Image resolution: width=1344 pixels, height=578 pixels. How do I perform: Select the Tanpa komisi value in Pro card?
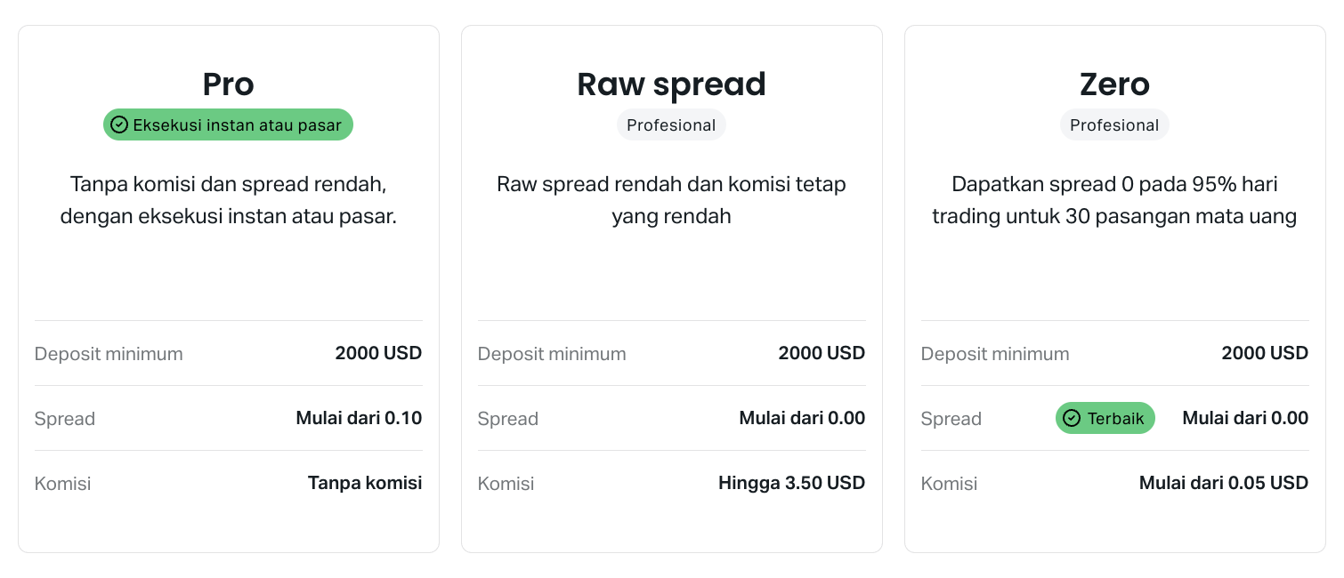[365, 483]
